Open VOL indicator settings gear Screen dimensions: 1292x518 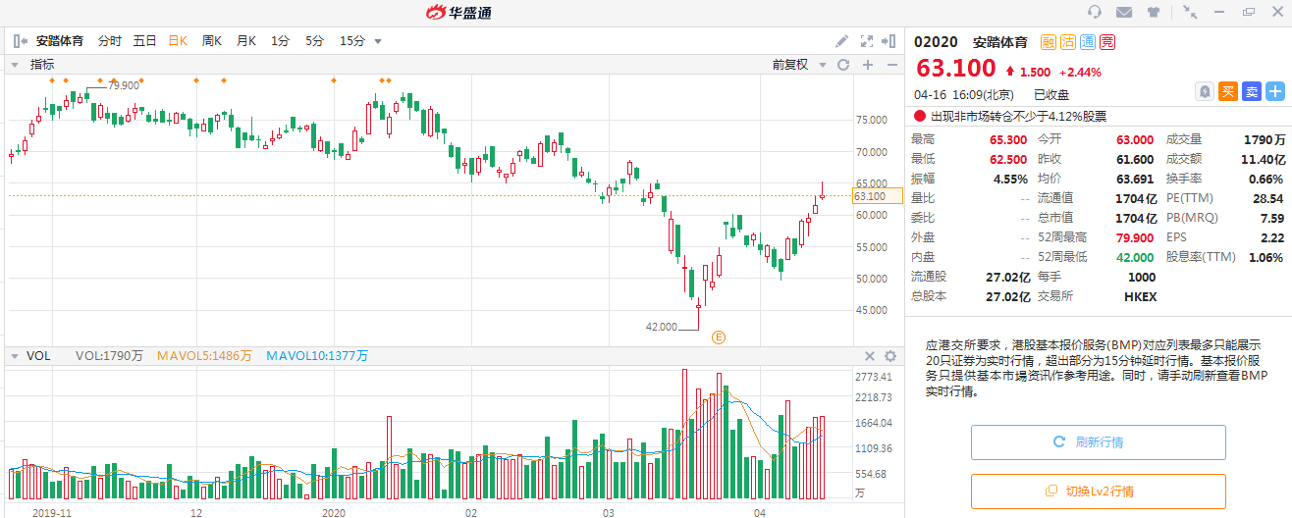coord(890,356)
